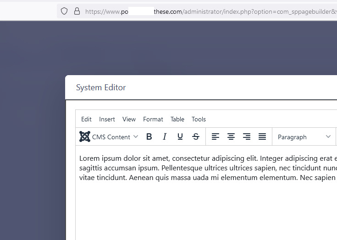Open the CMS Content dropdown

(x=109, y=136)
